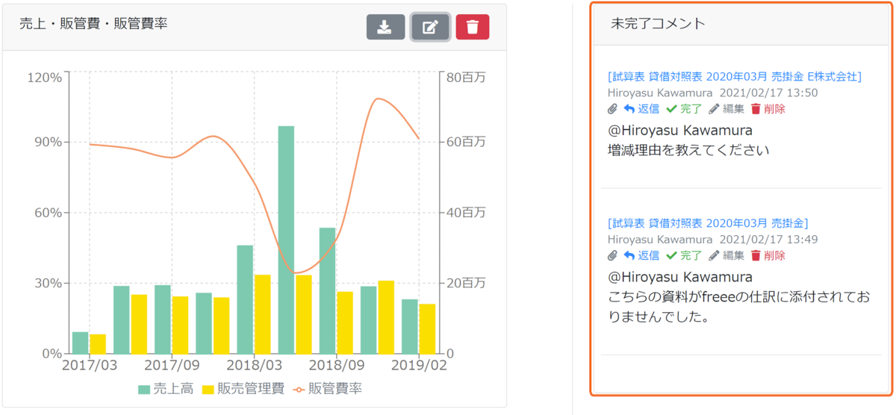Screen dimensions: 896x415
Task: Download the 売上・販管費・販管費率 chart
Action: point(385,27)
